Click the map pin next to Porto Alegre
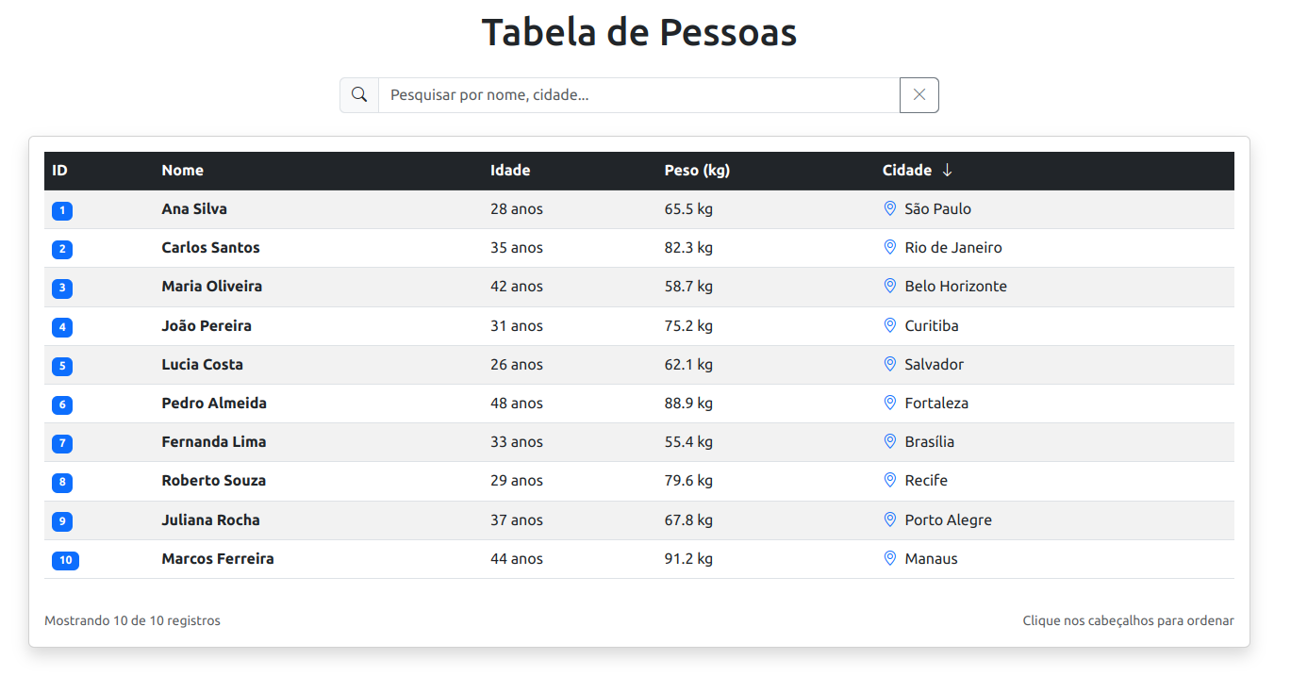Image resolution: width=1291 pixels, height=676 pixels. click(889, 519)
